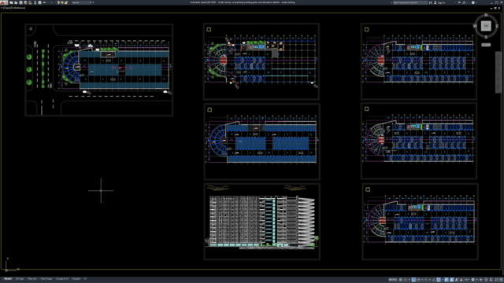The width and height of the screenshot is (504, 283).
Task: Click the Isolate objects status icon
Action: [486, 280]
